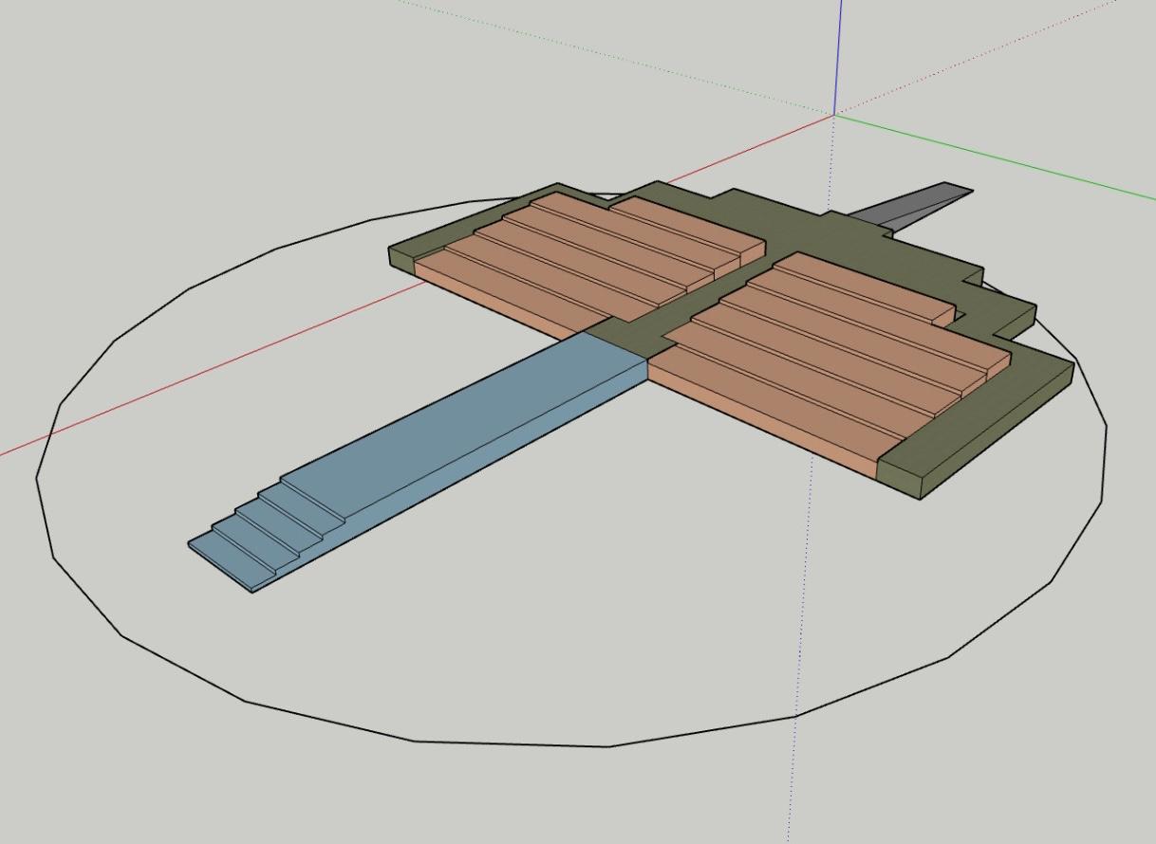Click the axes origin point

pyautogui.click(x=835, y=115)
